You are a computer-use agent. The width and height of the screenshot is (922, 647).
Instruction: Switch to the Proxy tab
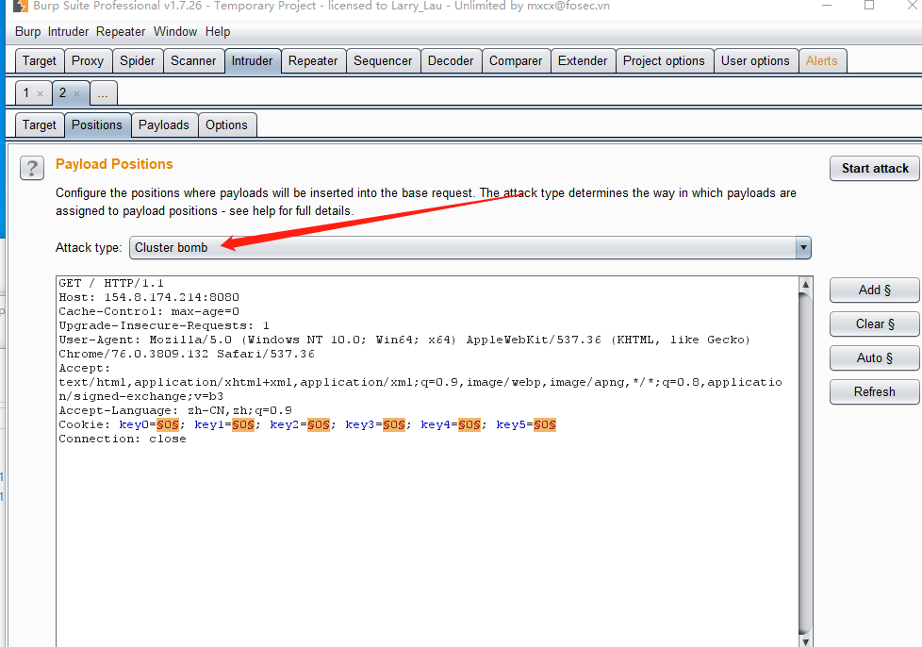click(x=88, y=61)
